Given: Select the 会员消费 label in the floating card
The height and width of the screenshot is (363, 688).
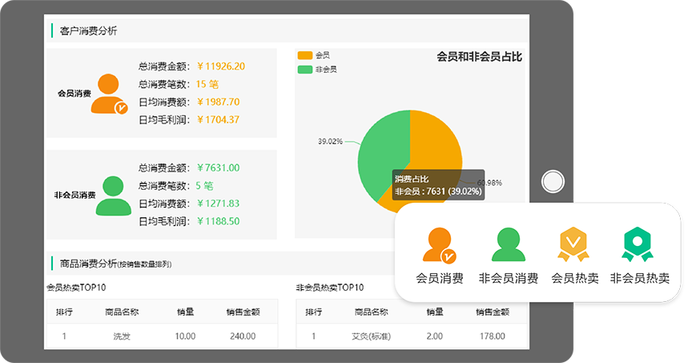Looking at the screenshot, I should pyautogui.click(x=440, y=278).
